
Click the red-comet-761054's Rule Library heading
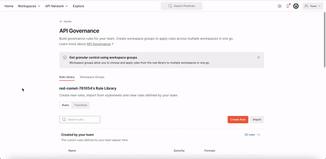pyautogui.click(x=88, y=88)
